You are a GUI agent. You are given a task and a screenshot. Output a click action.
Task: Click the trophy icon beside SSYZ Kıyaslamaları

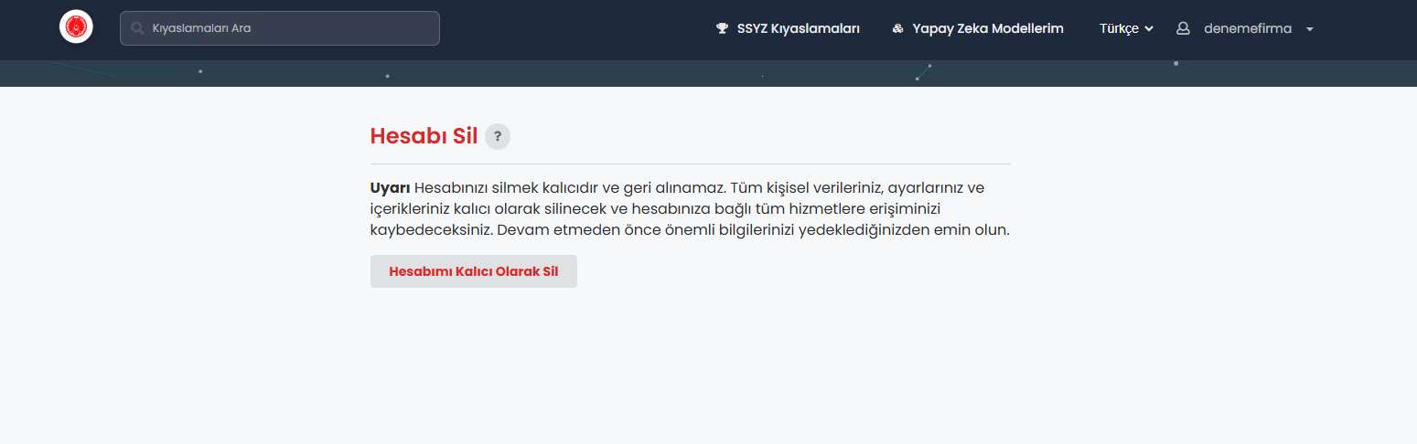722,28
